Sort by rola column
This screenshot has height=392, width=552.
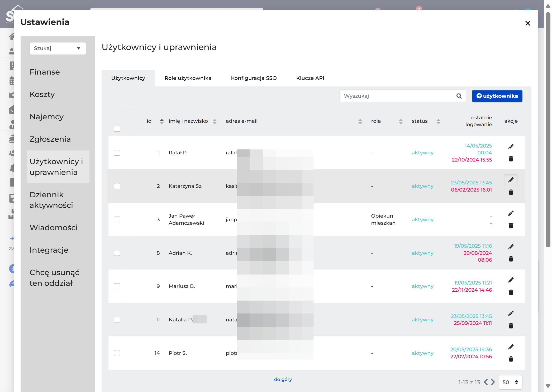click(x=401, y=121)
